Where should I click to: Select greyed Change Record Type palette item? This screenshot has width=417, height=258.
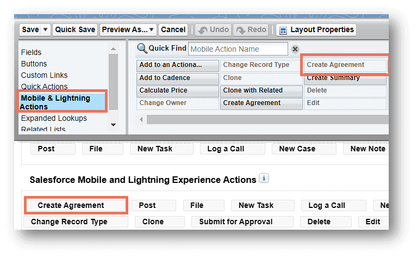[x=261, y=65]
